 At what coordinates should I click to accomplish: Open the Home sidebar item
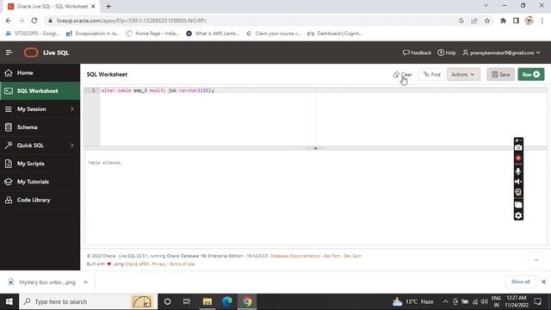[x=40, y=72]
